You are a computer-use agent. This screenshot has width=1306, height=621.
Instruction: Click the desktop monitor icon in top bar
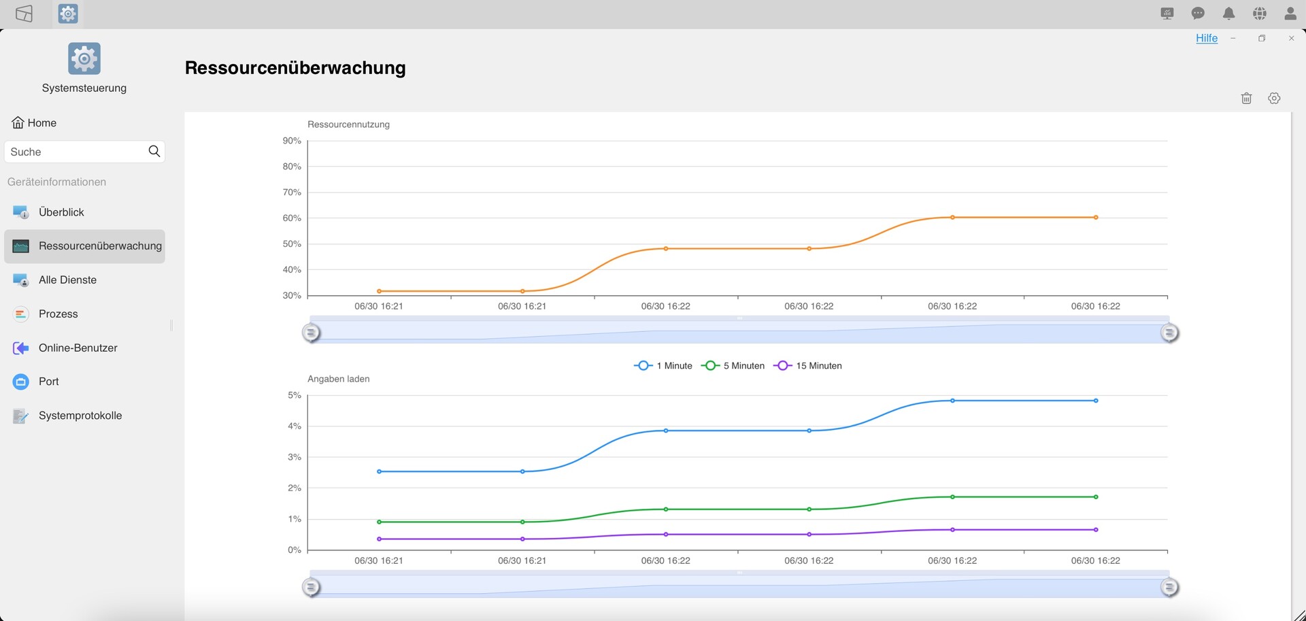pyautogui.click(x=1167, y=14)
